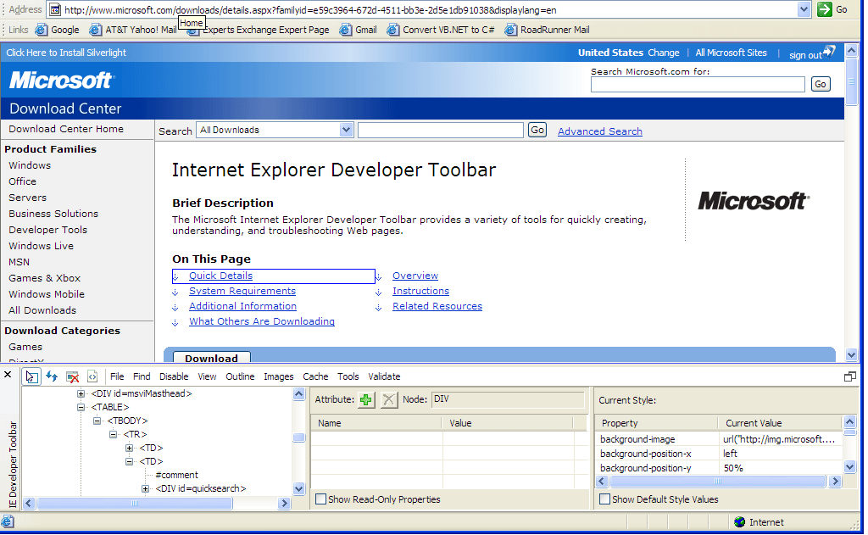Click the green Go arrow beside the address bar
The width and height of the screenshot is (868, 535).
click(825, 9)
